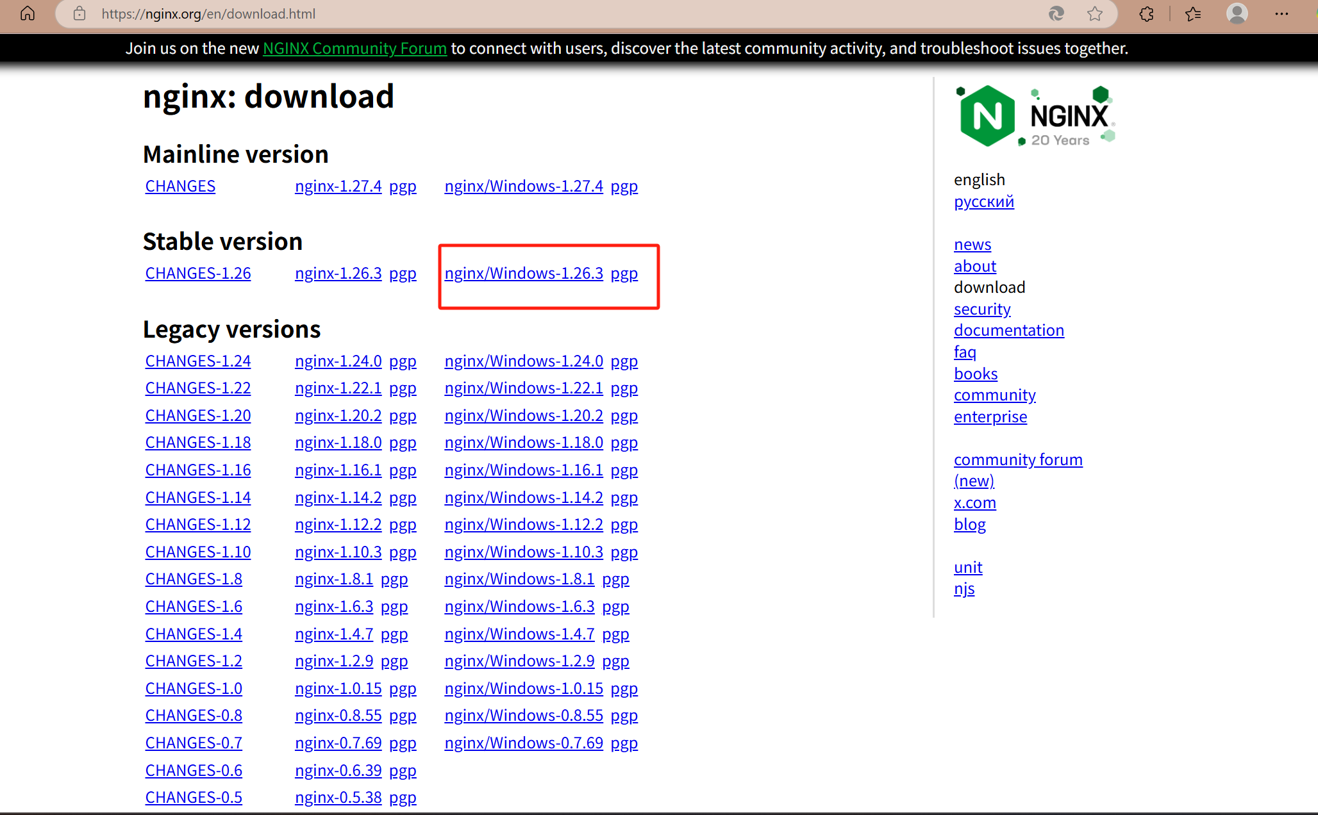Click the browser Home icon
The width and height of the screenshot is (1318, 815).
(x=28, y=13)
